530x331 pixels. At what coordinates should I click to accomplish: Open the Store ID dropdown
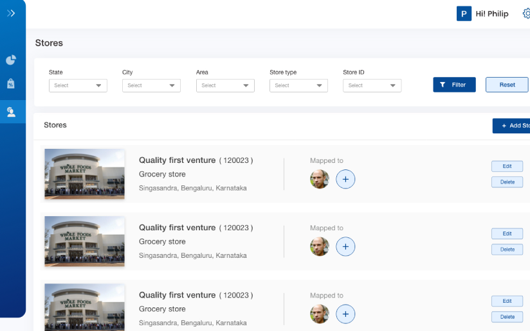click(x=372, y=85)
